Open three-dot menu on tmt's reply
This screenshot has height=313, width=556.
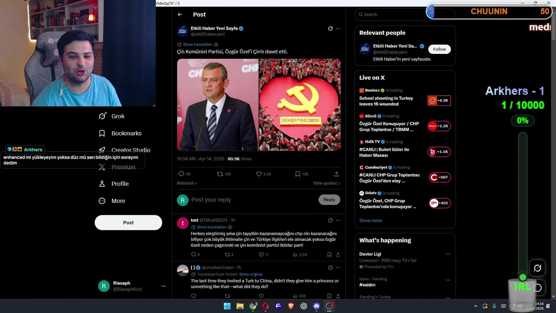point(338,220)
